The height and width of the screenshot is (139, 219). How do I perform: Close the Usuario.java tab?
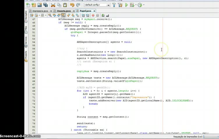(x=74, y=11)
